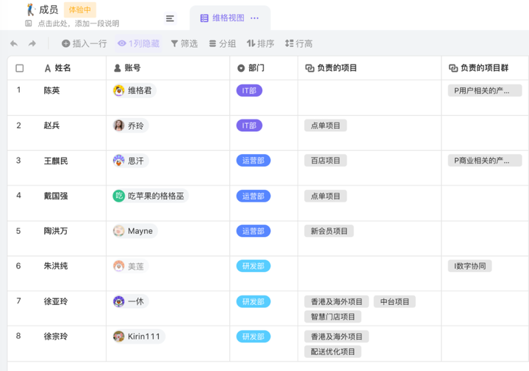Open the 智慧门店项目 linked record
The height and width of the screenshot is (371, 529).
[x=333, y=317]
